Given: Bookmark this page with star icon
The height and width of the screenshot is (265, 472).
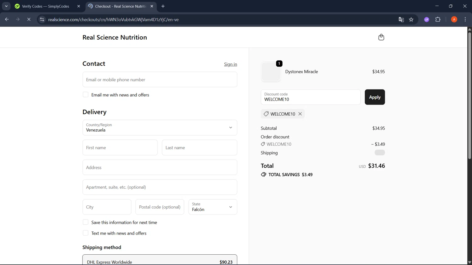Looking at the screenshot, I should click(411, 19).
